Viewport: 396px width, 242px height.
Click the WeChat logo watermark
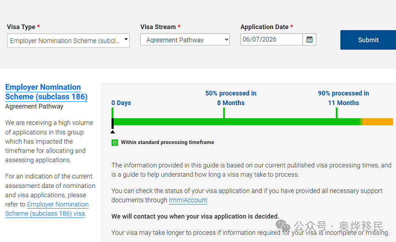click(283, 225)
